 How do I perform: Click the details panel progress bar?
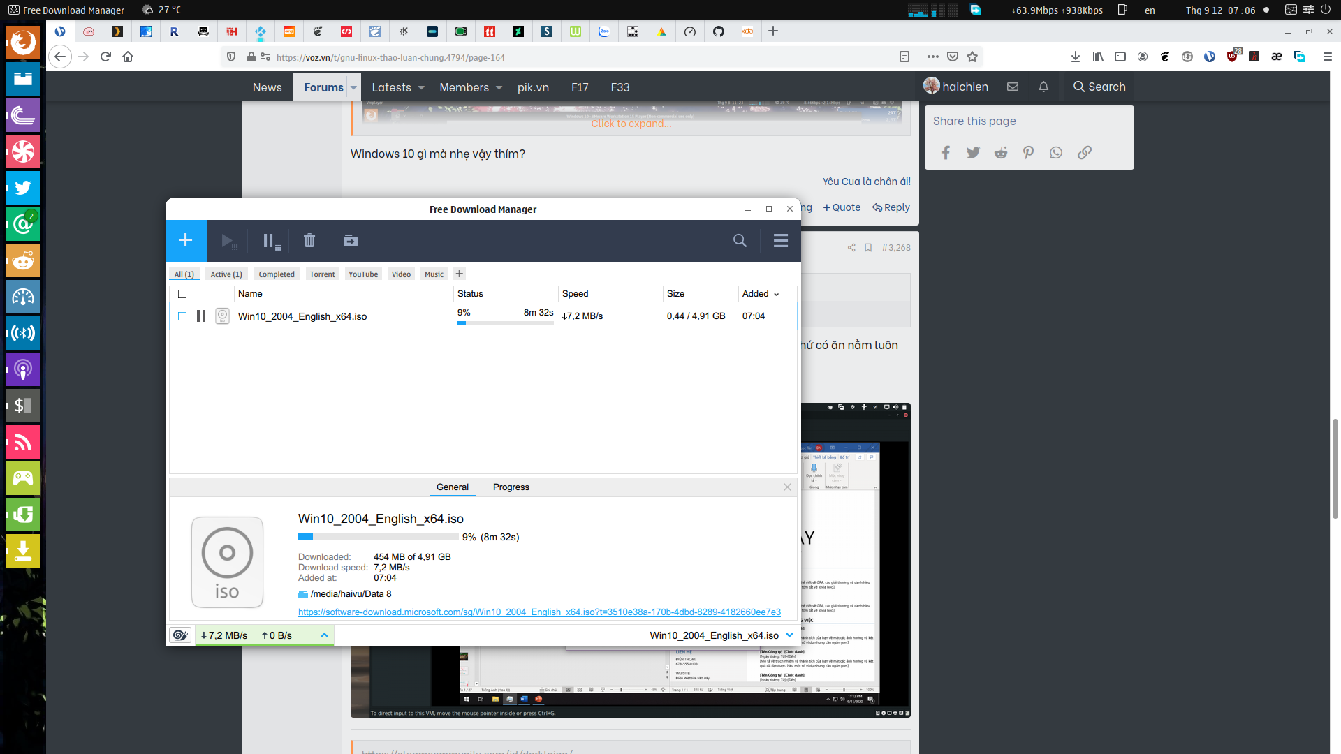tap(379, 537)
